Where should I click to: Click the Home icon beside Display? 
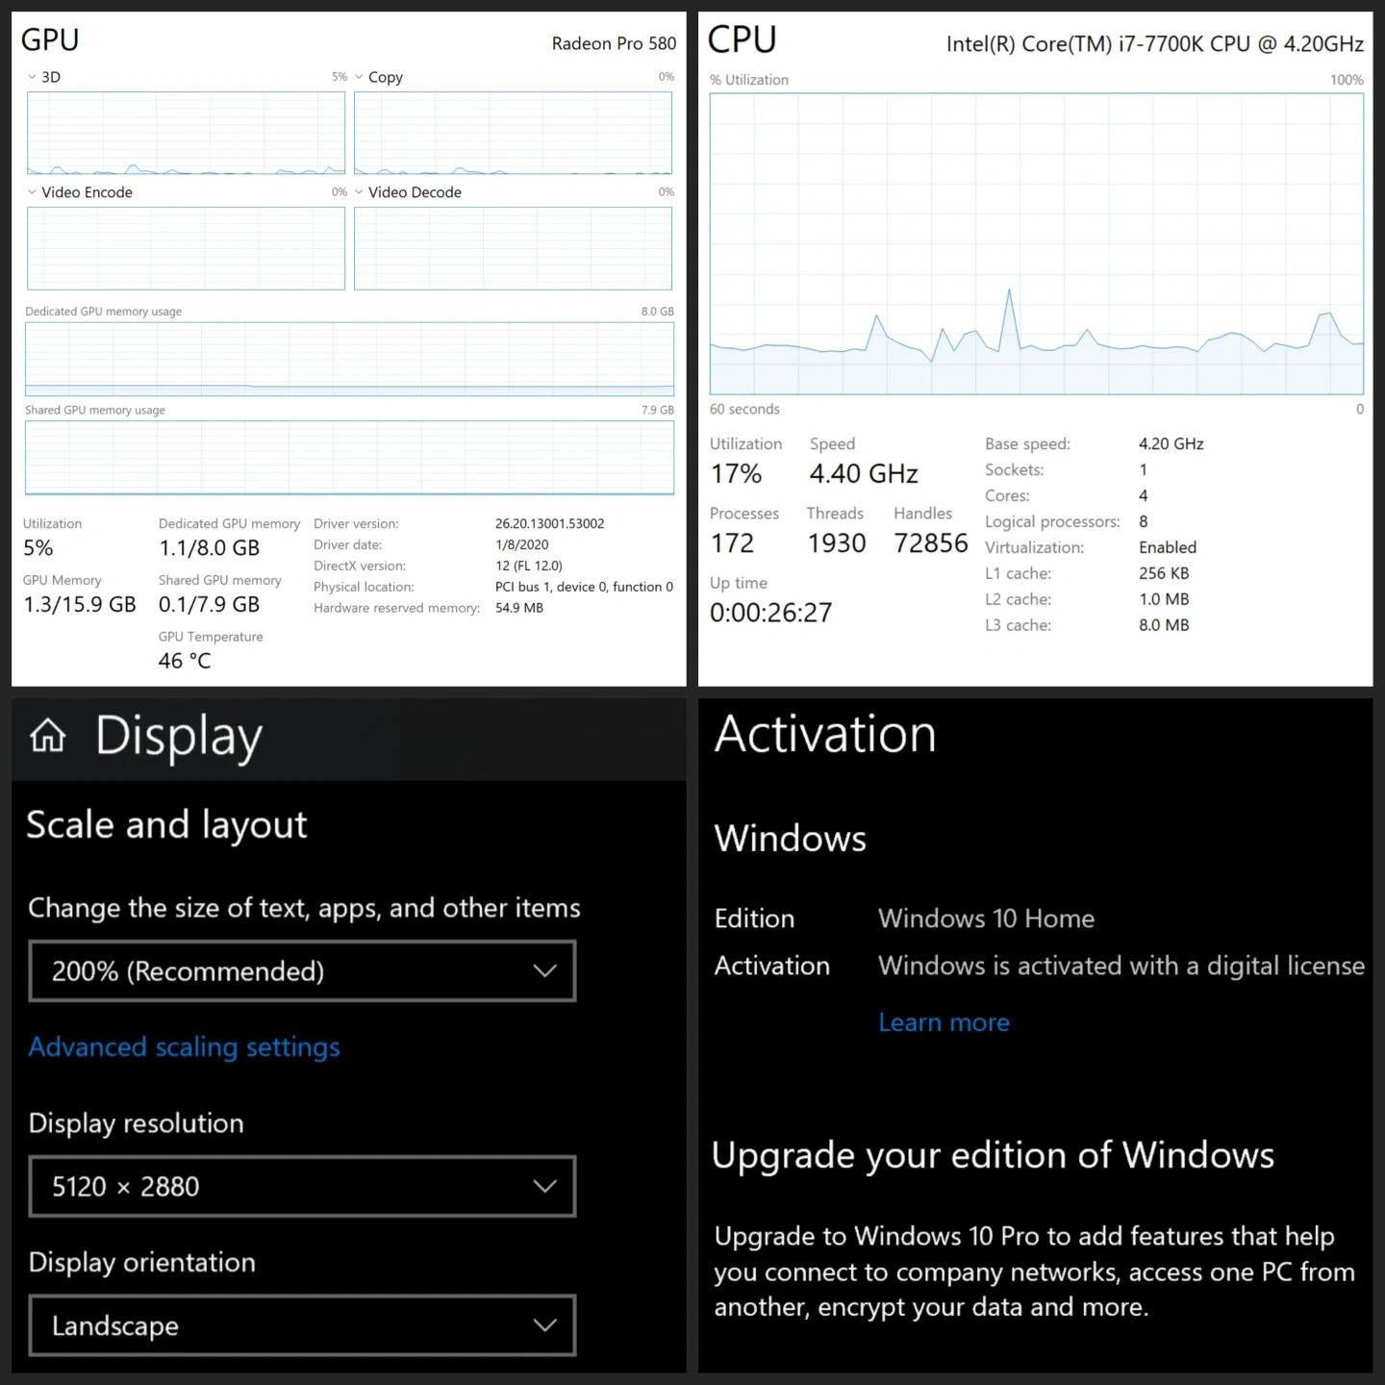pos(47,737)
